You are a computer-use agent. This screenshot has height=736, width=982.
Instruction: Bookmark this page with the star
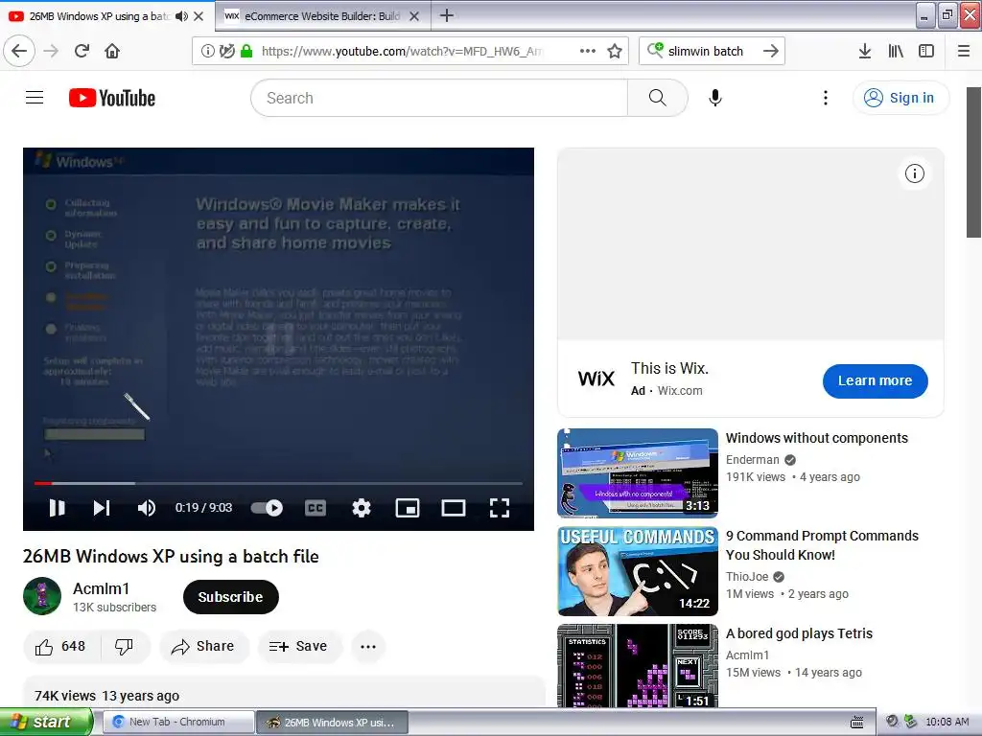click(615, 51)
